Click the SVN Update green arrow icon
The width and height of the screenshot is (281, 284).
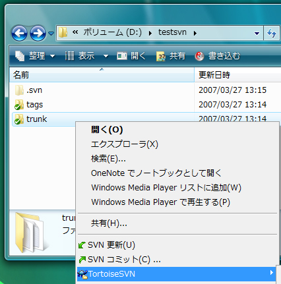click(82, 245)
